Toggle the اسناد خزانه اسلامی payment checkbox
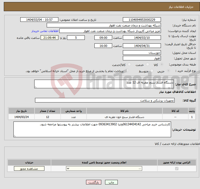 (127, 71)
